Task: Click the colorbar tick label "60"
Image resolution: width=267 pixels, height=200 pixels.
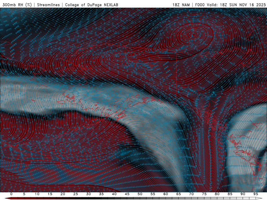Action: pos(166,194)
